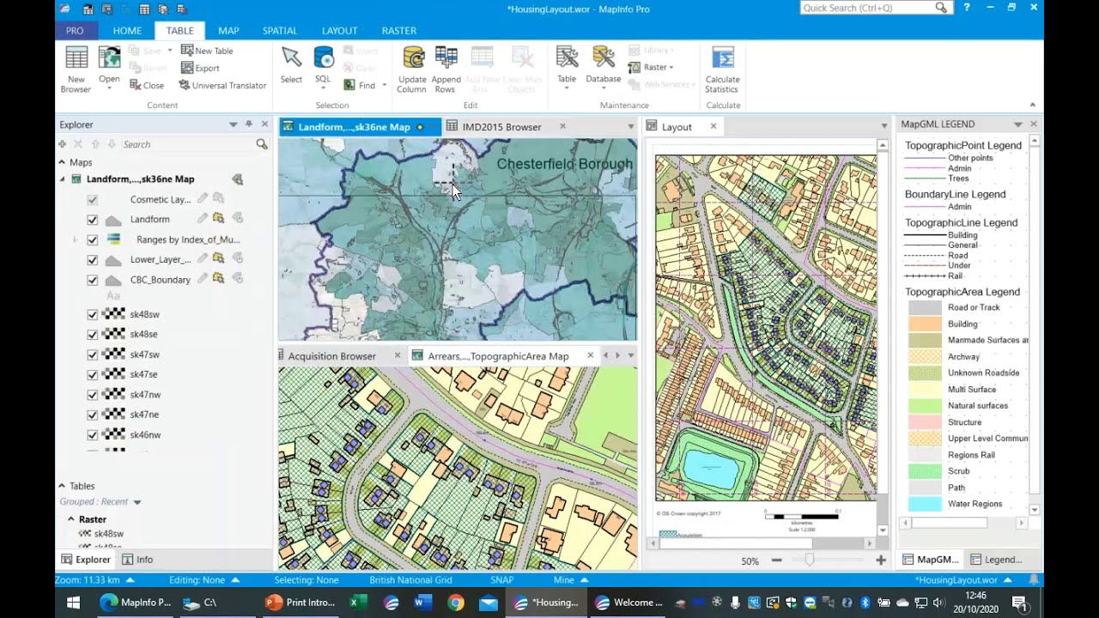Uncheck the sk46nw raster layer
Screen dimensions: 1099x618
point(93,435)
